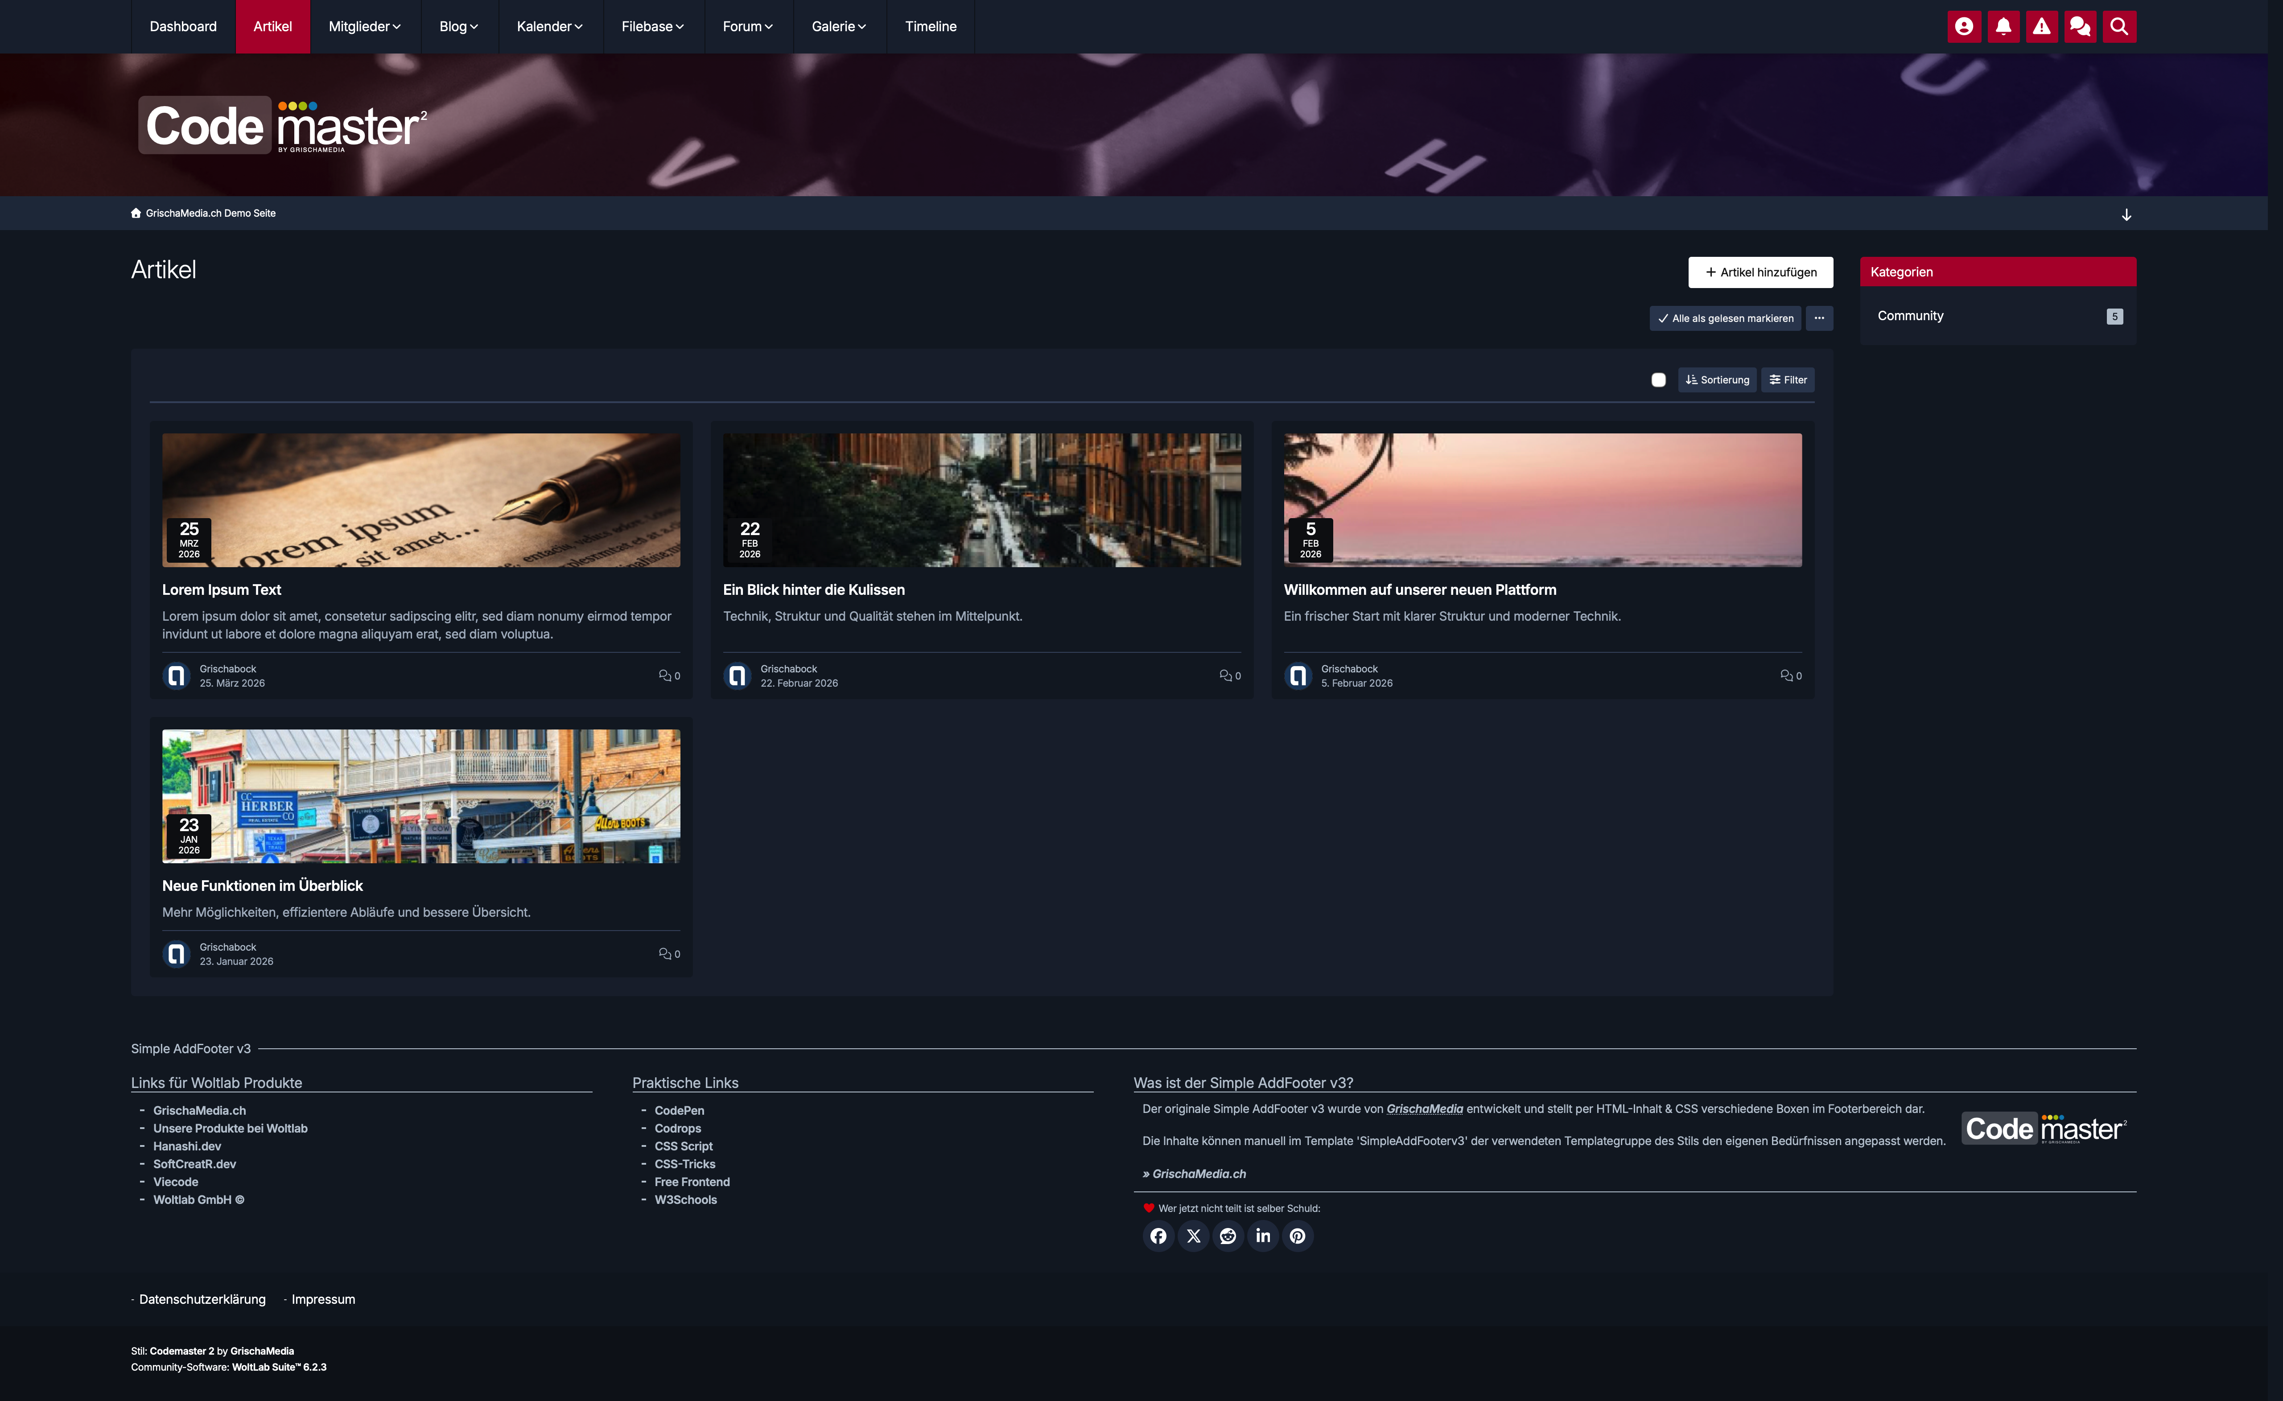Open WoltLab Suite 6.2.3 link
Image resolution: width=2283 pixels, height=1401 pixels.
(279, 1367)
